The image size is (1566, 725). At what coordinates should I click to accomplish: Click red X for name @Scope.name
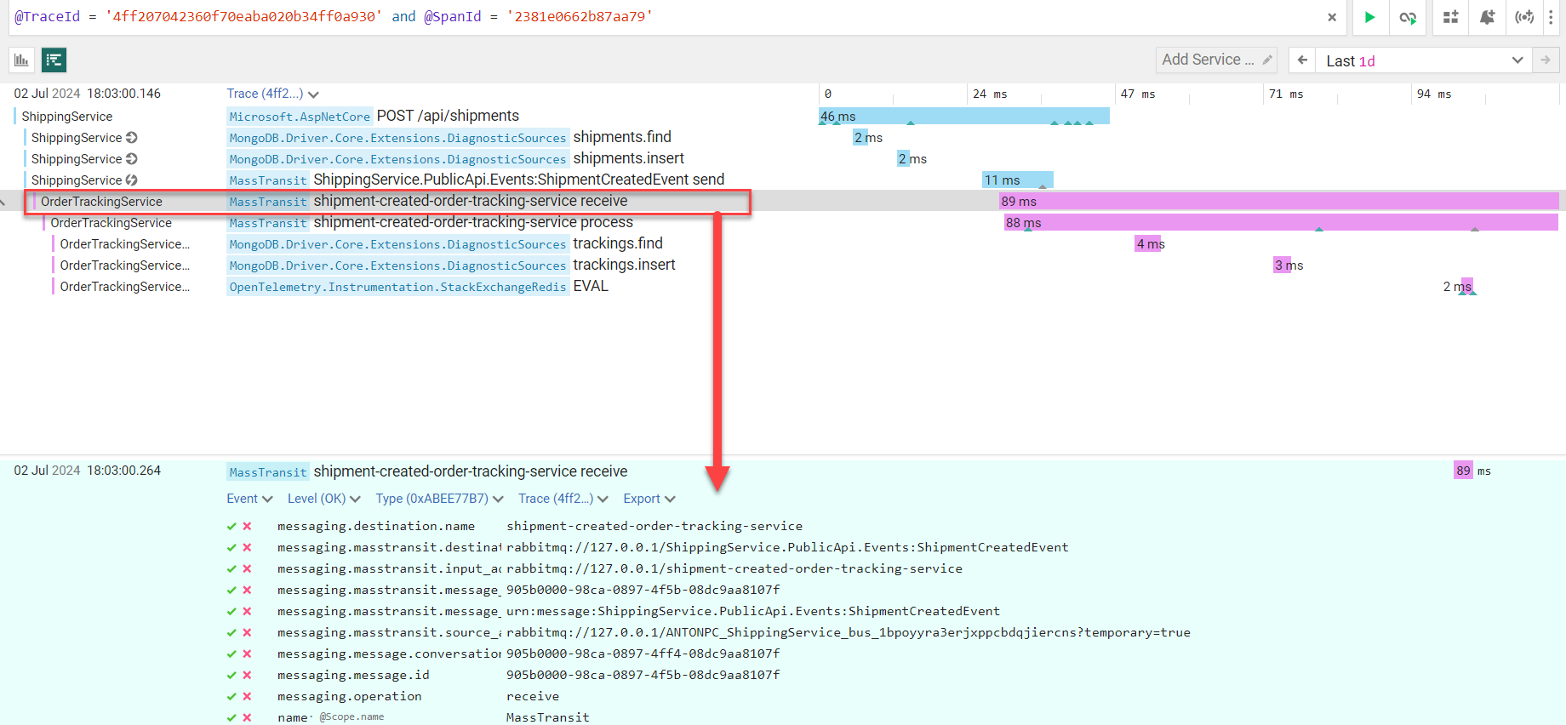tap(247, 717)
